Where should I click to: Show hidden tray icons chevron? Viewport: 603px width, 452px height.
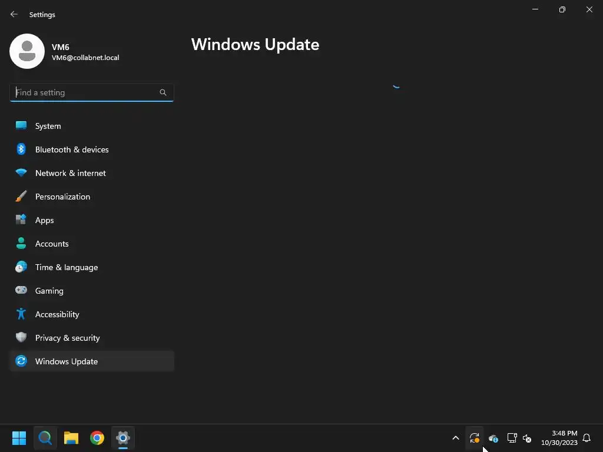[456, 438]
